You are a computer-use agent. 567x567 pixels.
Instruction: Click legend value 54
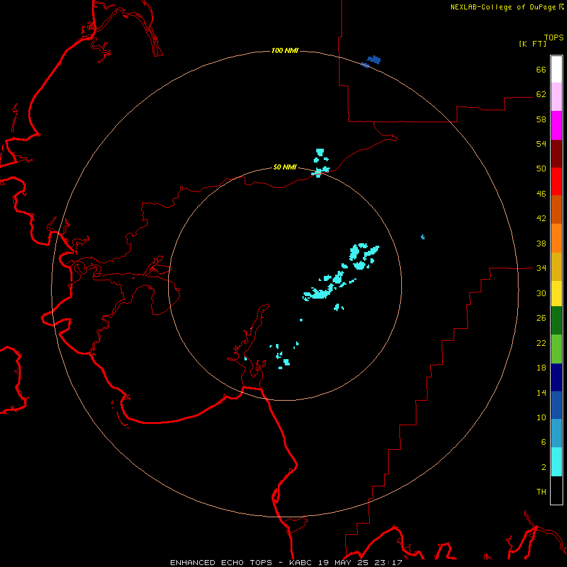[541, 144]
